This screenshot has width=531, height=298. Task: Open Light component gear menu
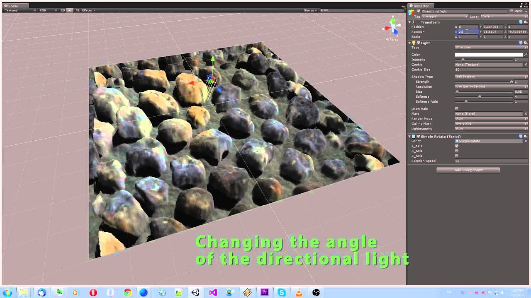(x=526, y=43)
